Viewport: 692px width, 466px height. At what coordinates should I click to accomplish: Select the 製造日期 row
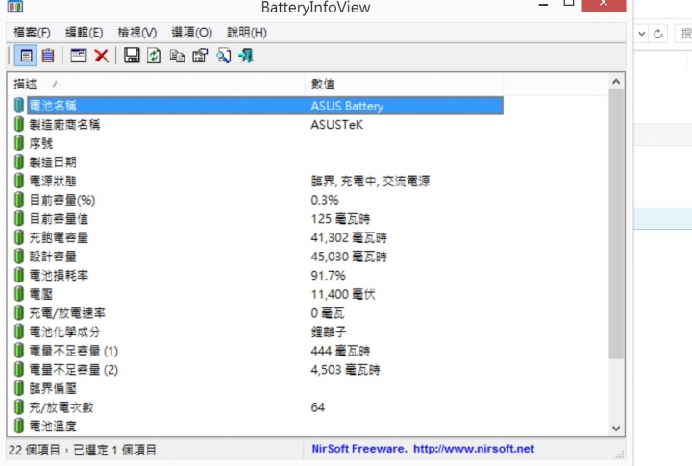pyautogui.click(x=259, y=162)
